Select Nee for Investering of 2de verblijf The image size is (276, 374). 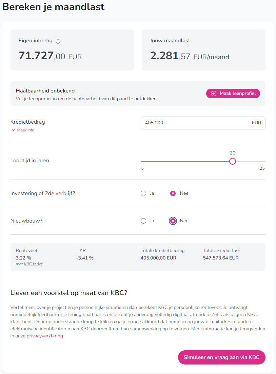(x=173, y=193)
